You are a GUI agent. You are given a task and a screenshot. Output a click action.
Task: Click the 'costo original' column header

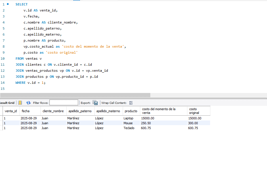coord(194,111)
